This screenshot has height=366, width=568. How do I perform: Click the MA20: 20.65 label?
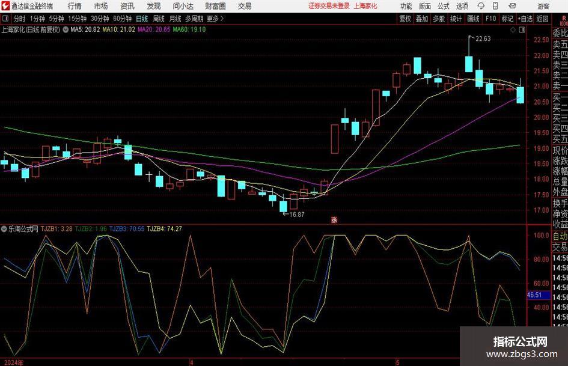tap(154, 29)
